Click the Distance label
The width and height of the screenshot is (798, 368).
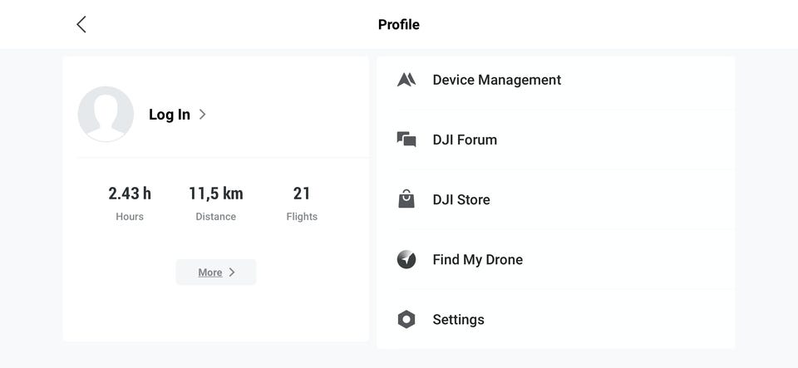click(216, 217)
